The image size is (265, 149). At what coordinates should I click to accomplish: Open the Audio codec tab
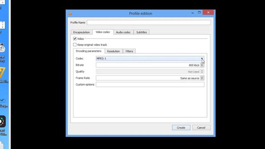pyautogui.click(x=123, y=32)
